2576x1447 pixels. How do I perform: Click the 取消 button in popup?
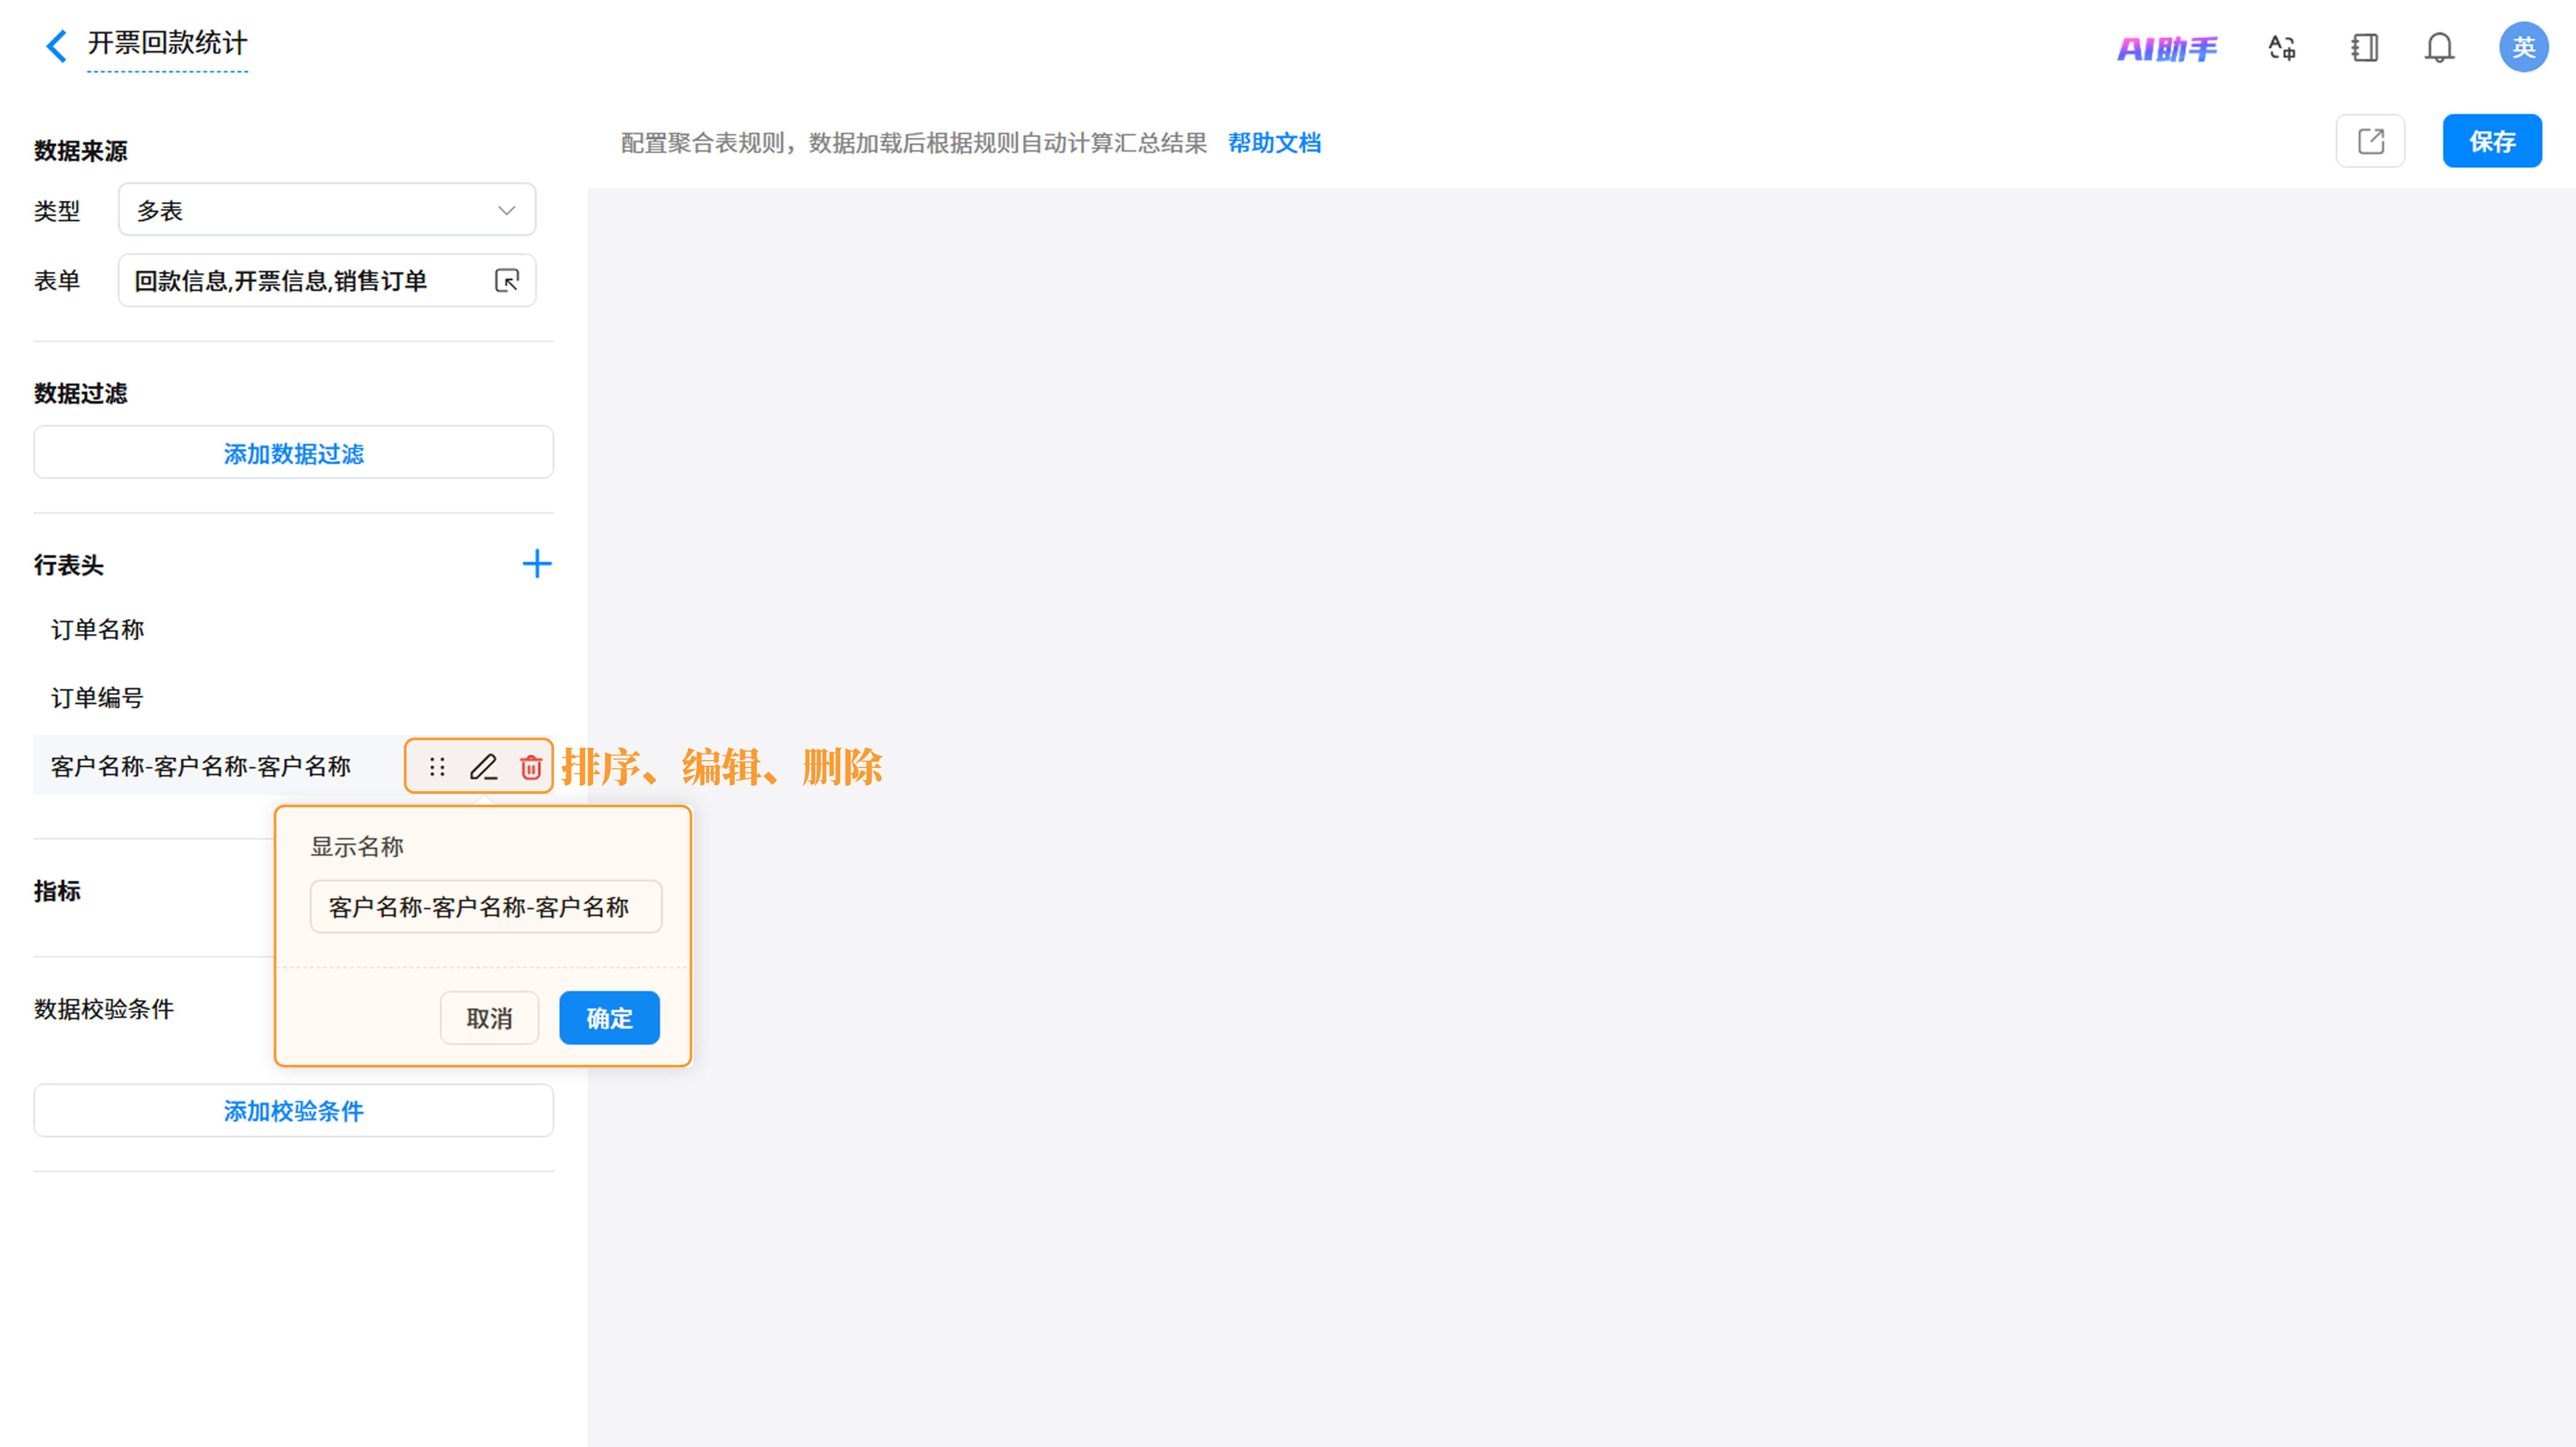tap(489, 1018)
